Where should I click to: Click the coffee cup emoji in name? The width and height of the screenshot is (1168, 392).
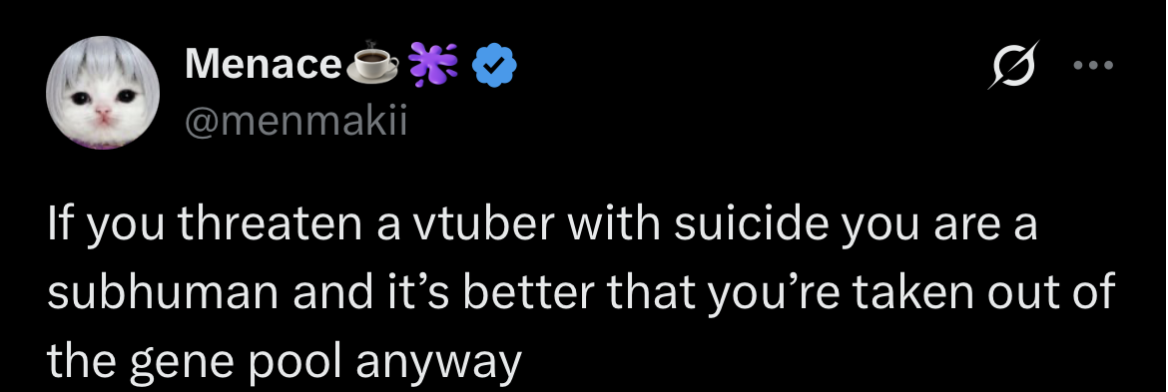tap(373, 64)
